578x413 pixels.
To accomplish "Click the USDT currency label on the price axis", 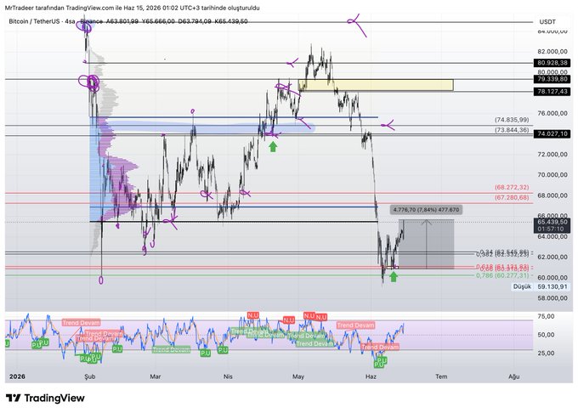I will [x=547, y=22].
